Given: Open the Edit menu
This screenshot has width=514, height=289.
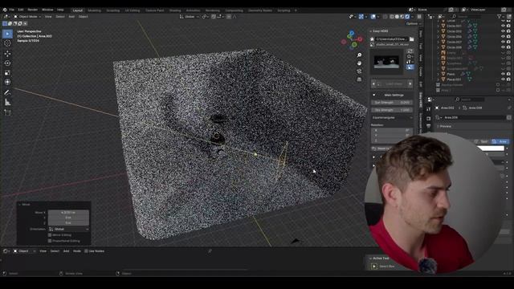Looking at the screenshot, I should tap(21, 10).
